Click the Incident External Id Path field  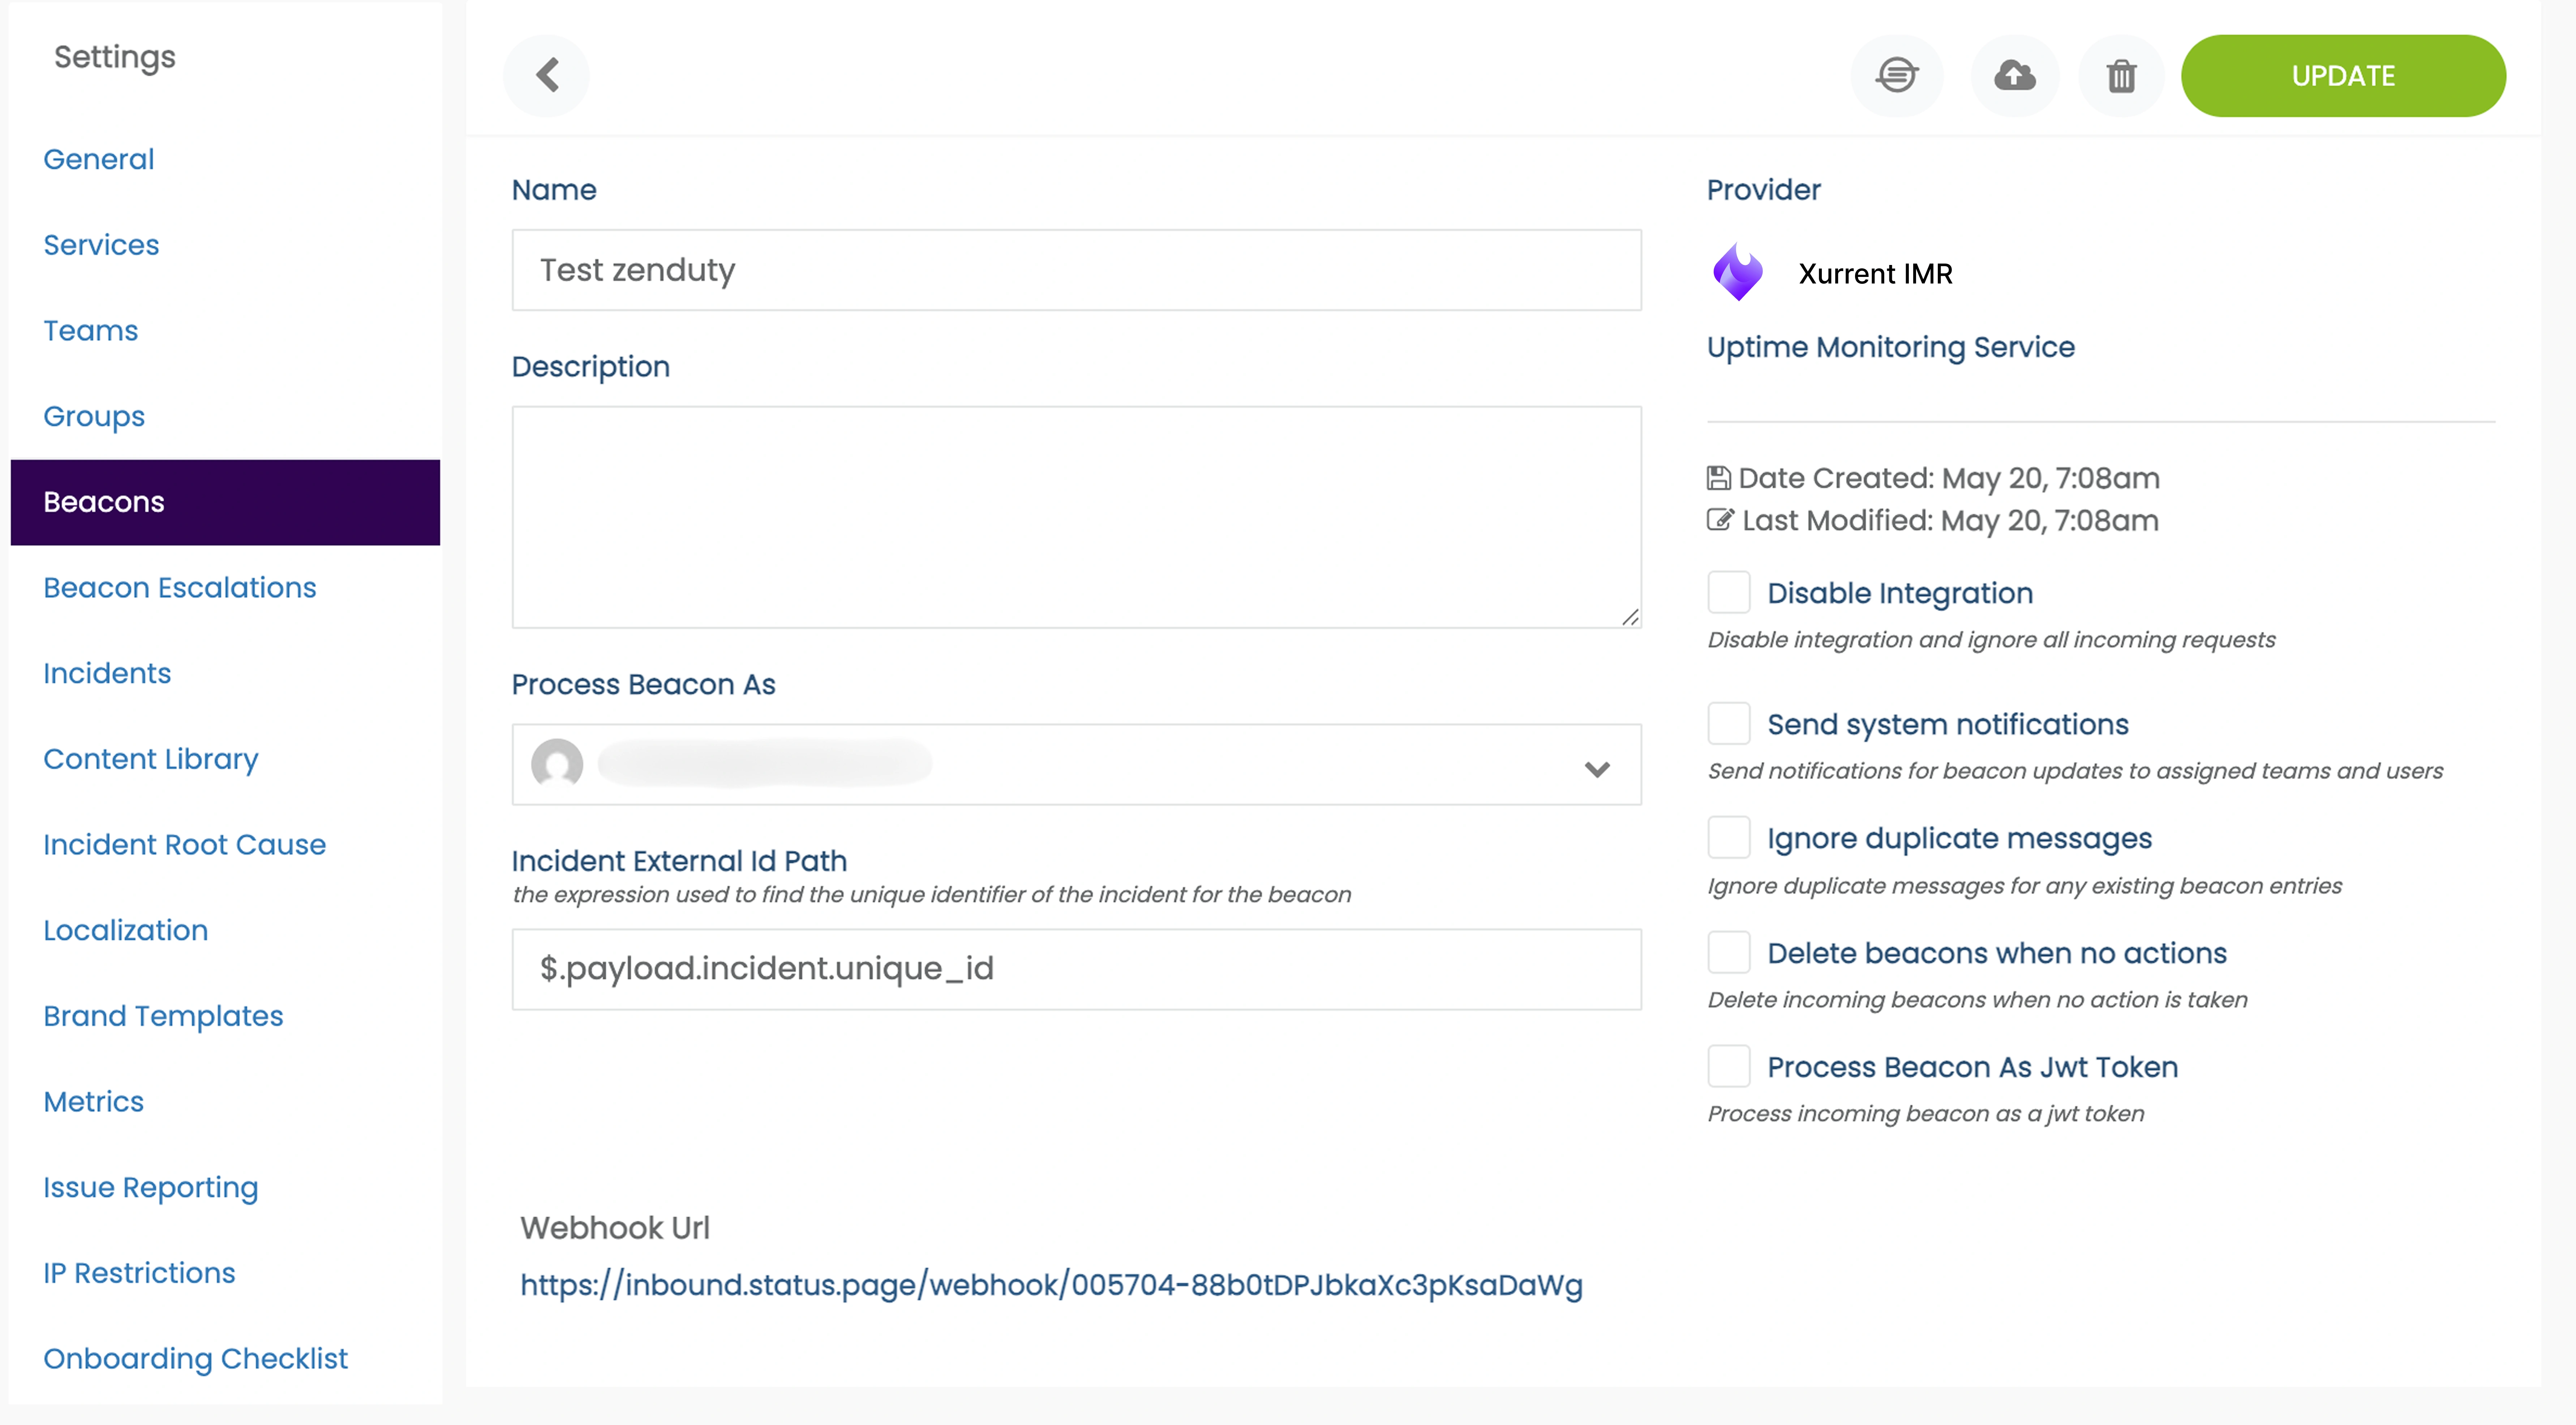(x=1076, y=968)
